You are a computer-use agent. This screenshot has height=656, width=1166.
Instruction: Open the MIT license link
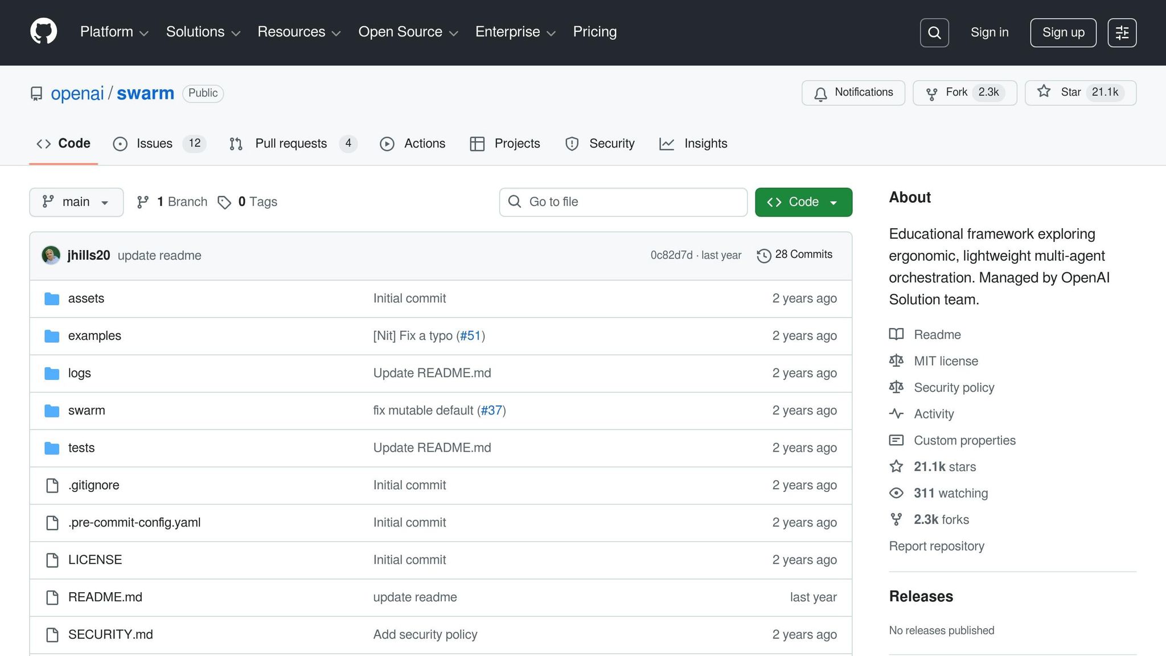pyautogui.click(x=946, y=361)
